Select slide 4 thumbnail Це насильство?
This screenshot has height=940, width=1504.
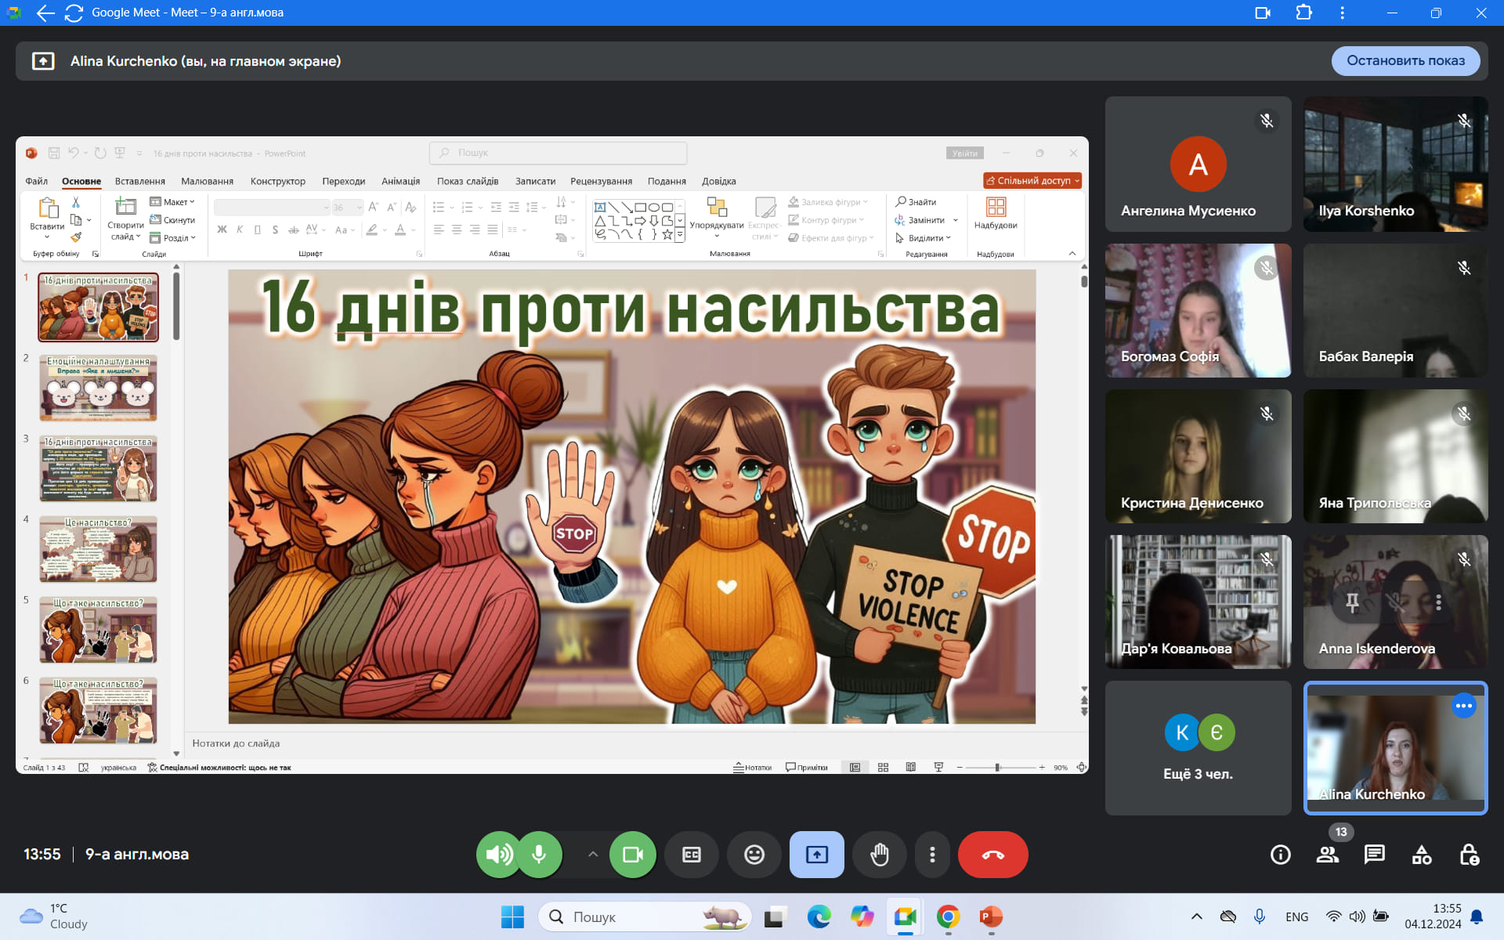[x=99, y=549]
